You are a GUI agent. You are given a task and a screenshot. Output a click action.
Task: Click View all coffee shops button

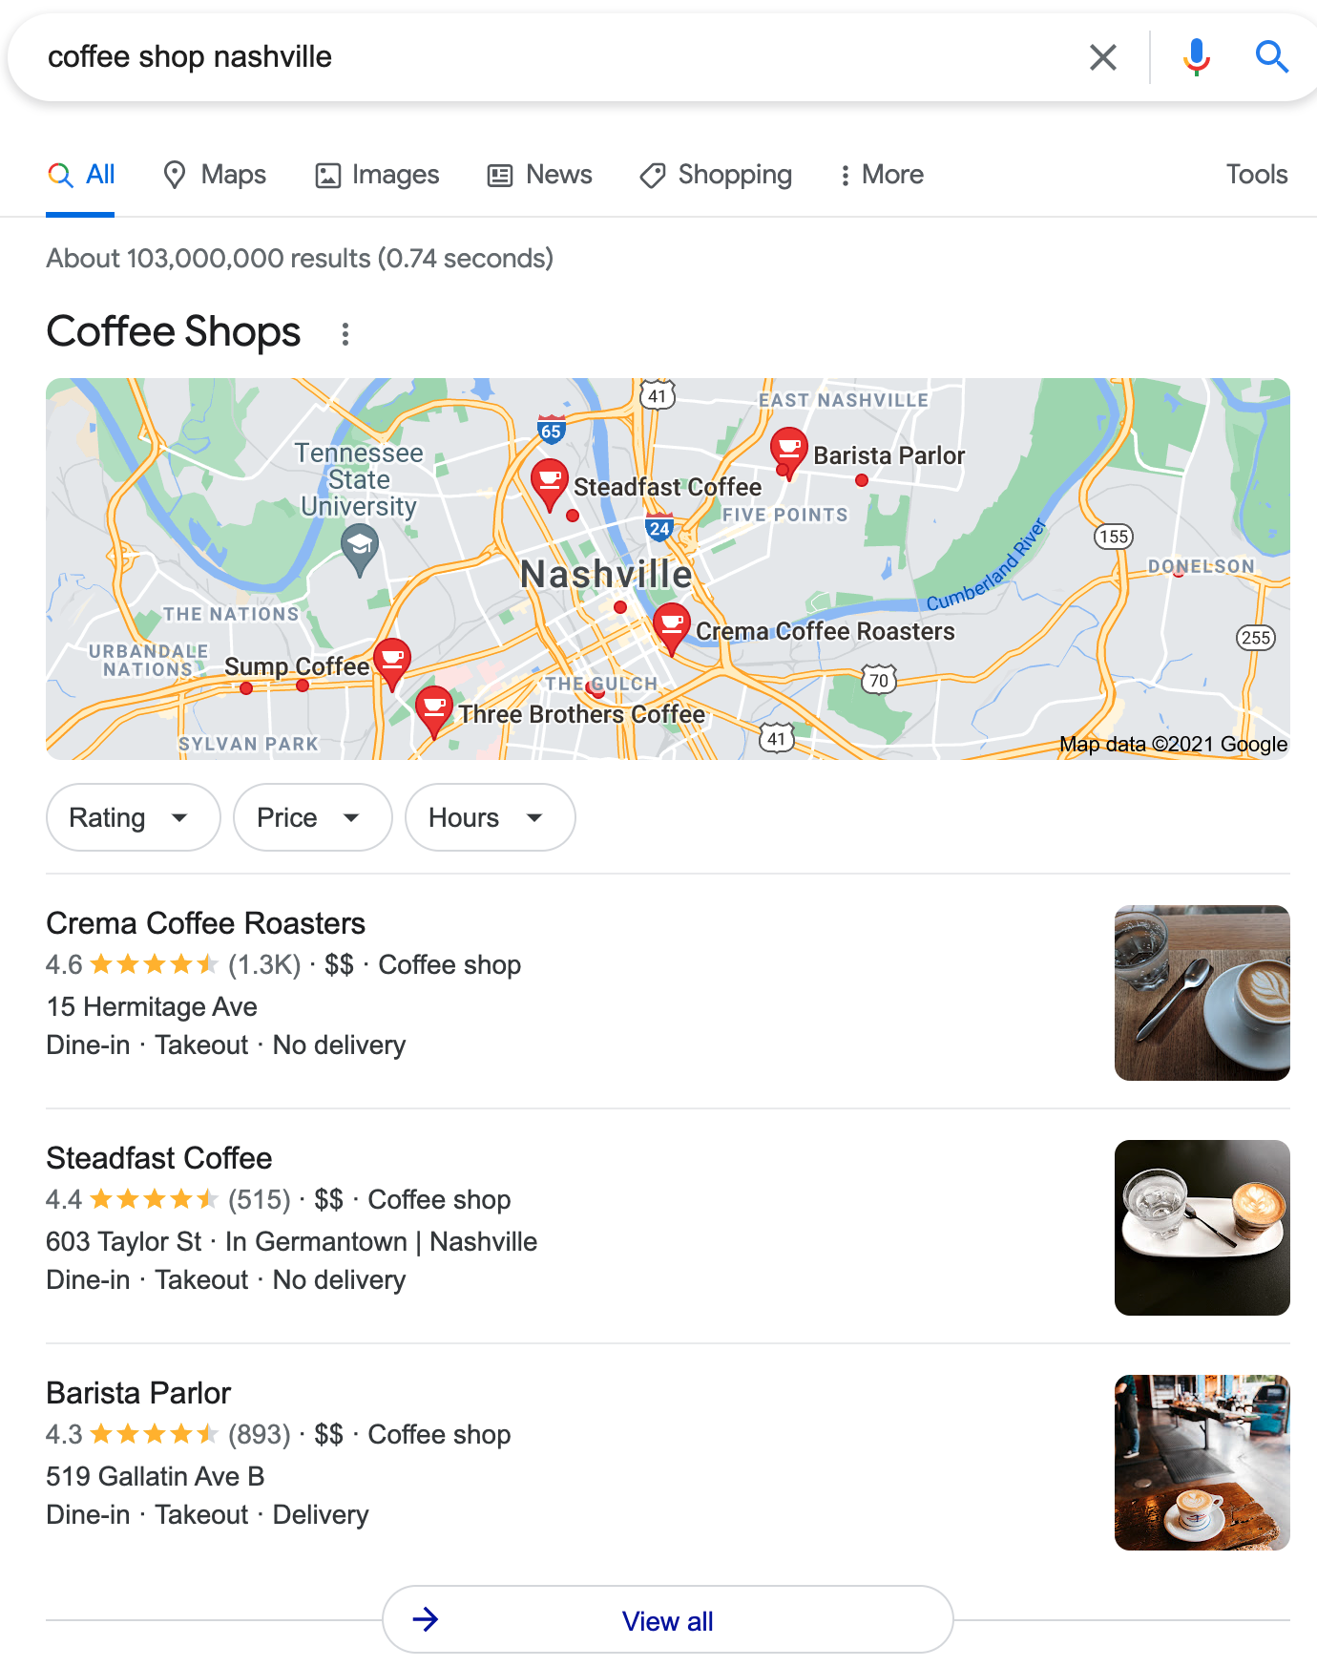click(668, 1620)
